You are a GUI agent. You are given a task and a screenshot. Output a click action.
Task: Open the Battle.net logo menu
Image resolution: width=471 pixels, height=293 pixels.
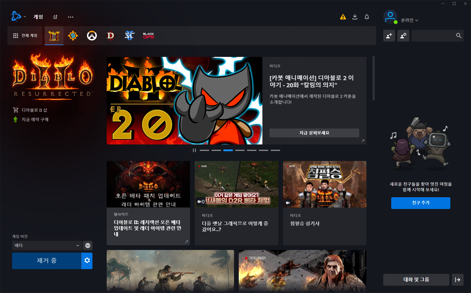pos(18,17)
